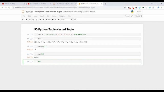
Task: Click the pencil edit-mode icon near Trusted
Action: 132,16
